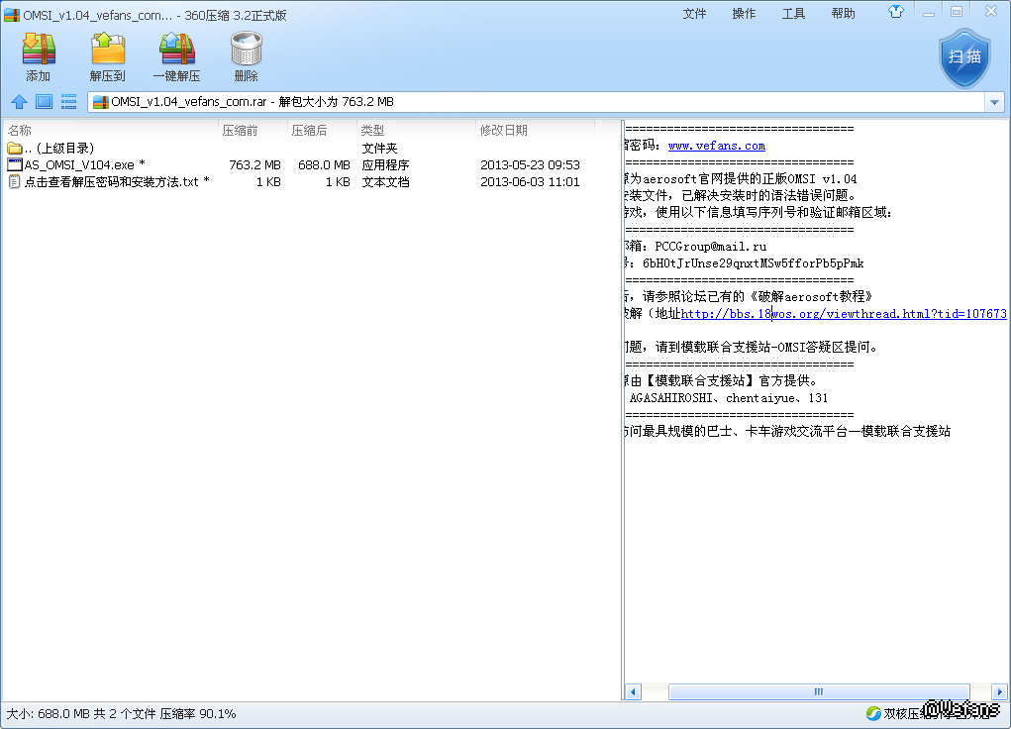Click the 应用程序 type cell
Viewport: 1011px width, 729px height.
pyautogui.click(x=385, y=165)
